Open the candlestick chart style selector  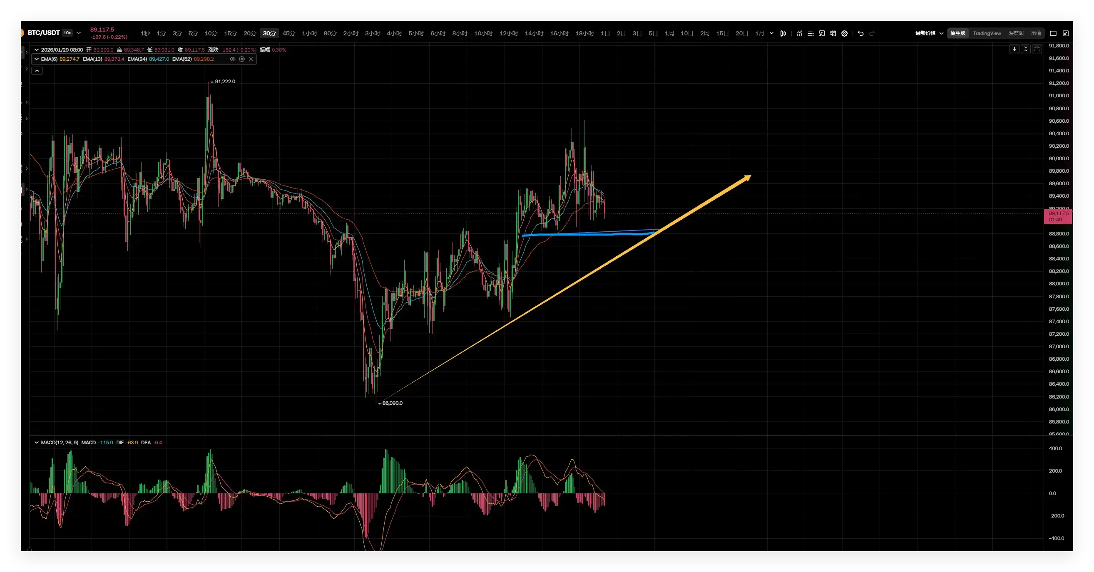tap(783, 33)
